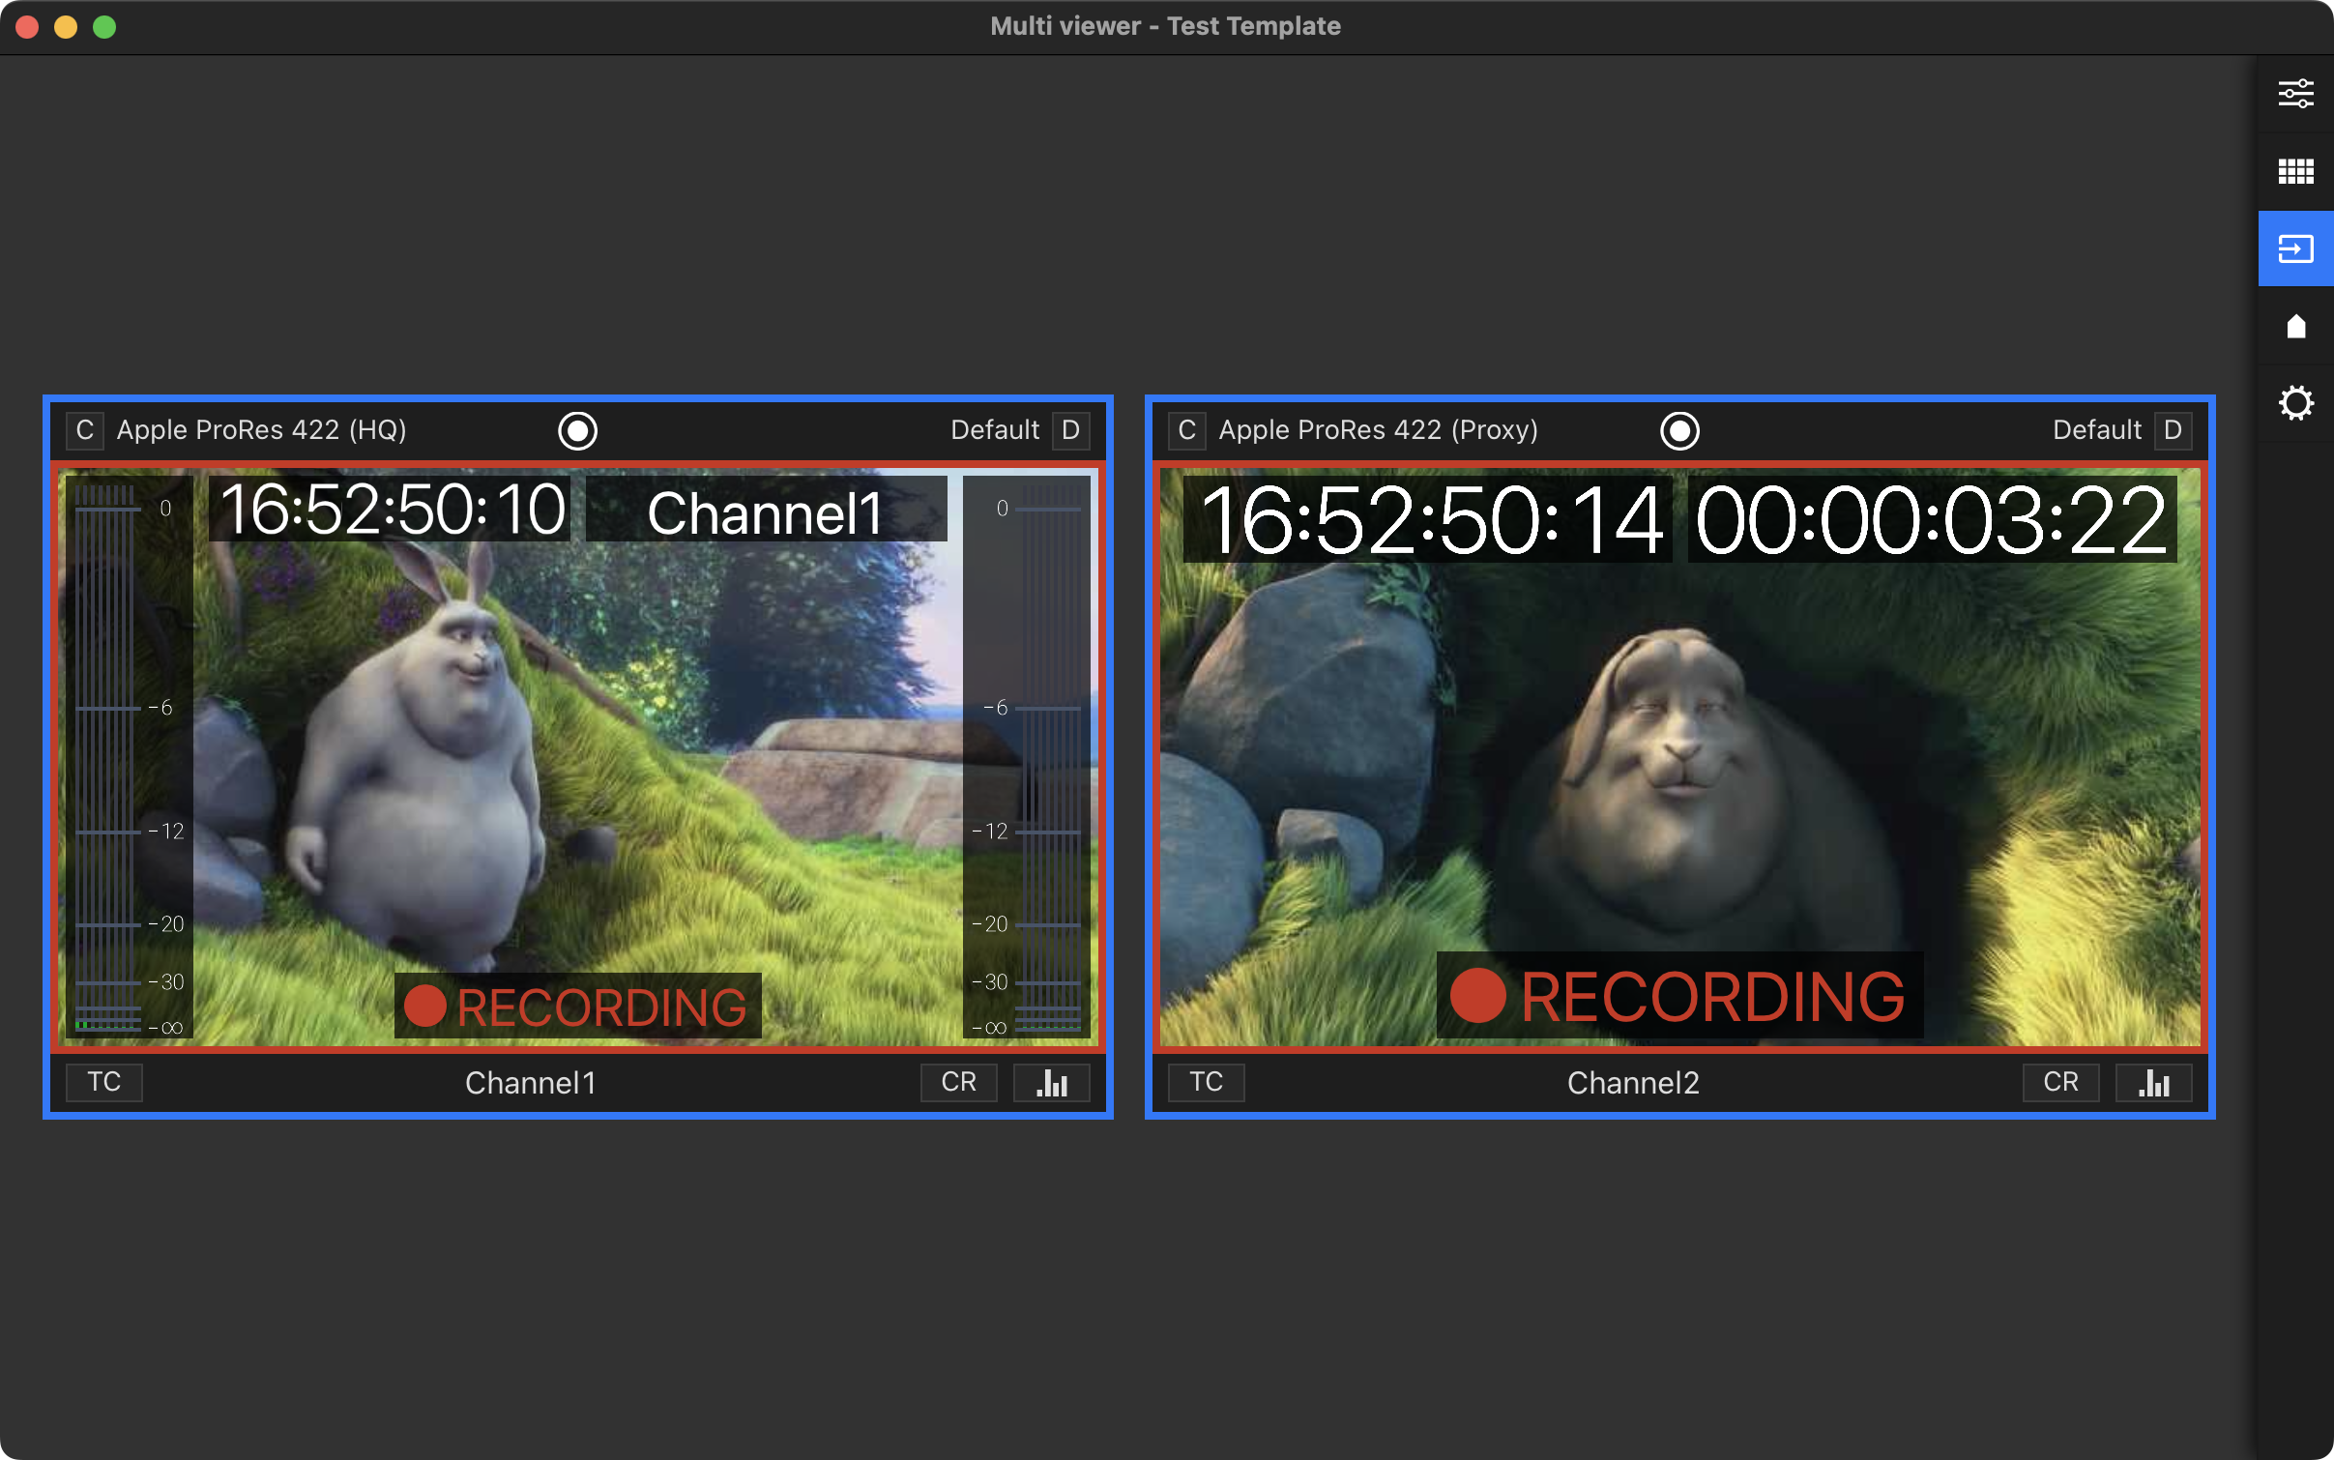
Task: Click the Channel1 name label below the preview
Action: tap(531, 1083)
